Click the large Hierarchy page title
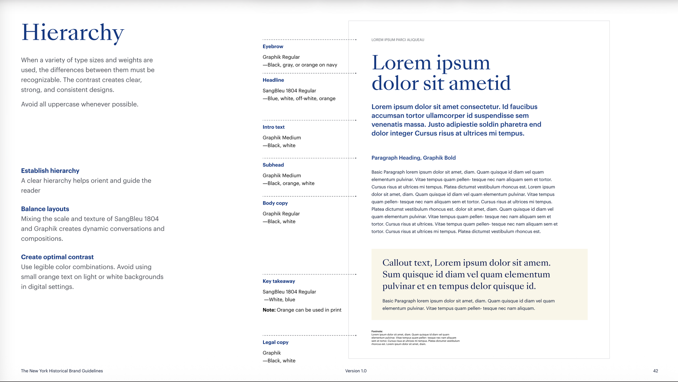678x382 pixels. pos(73,33)
